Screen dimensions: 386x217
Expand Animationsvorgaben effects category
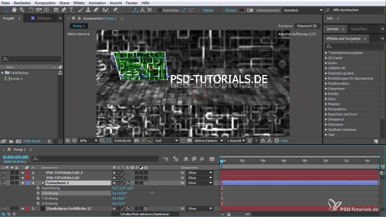[x=326, y=53]
